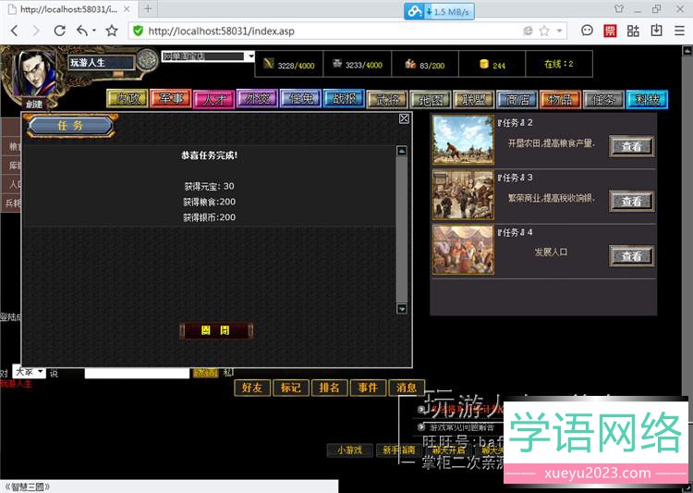Click thumbnail image of task 3

[x=463, y=194]
